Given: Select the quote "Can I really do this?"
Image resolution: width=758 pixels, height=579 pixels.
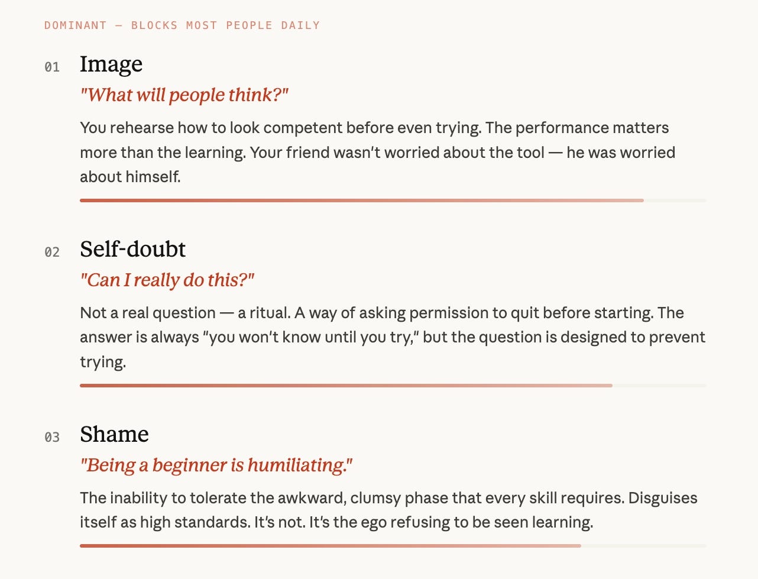Looking at the screenshot, I should click(x=167, y=280).
